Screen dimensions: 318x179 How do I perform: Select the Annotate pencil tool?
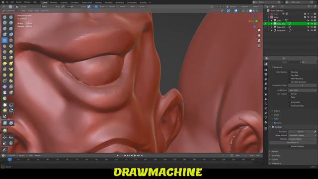(4, 150)
